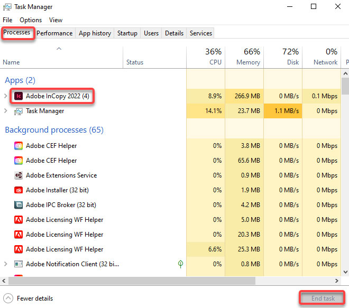Click the 8.9% CPU cell

pyautogui.click(x=206, y=96)
